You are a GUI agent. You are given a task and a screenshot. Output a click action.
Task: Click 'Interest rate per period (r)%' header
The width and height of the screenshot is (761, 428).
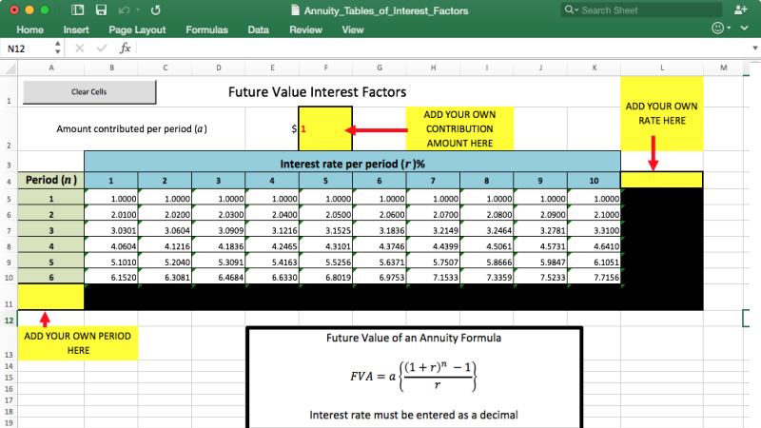click(352, 164)
